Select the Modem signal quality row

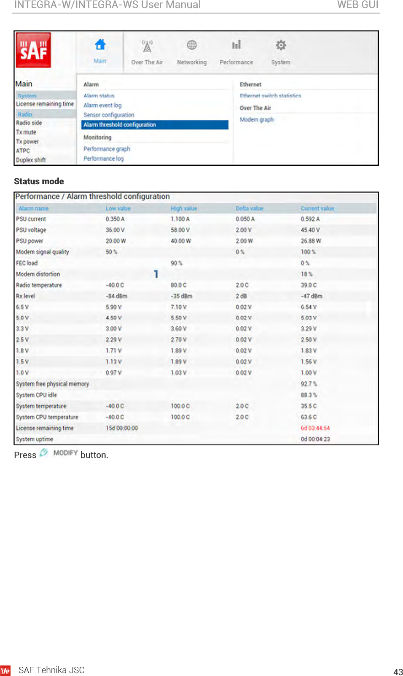click(x=196, y=252)
